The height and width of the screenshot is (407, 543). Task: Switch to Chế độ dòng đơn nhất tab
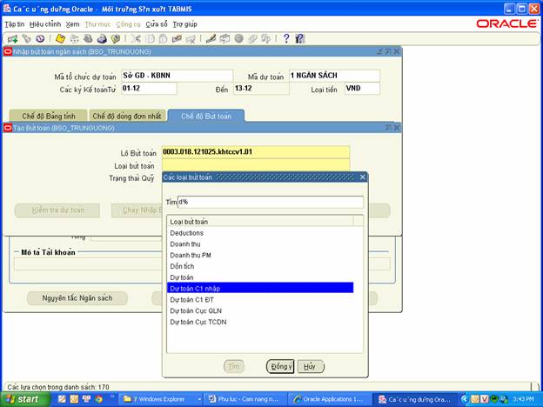tap(127, 116)
